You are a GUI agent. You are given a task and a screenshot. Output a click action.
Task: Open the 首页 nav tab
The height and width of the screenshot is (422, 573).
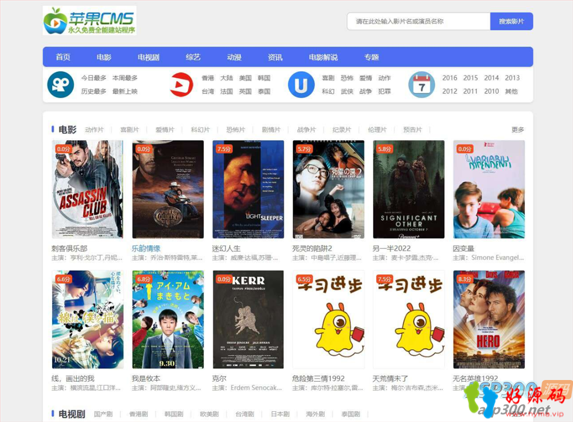pyautogui.click(x=63, y=57)
